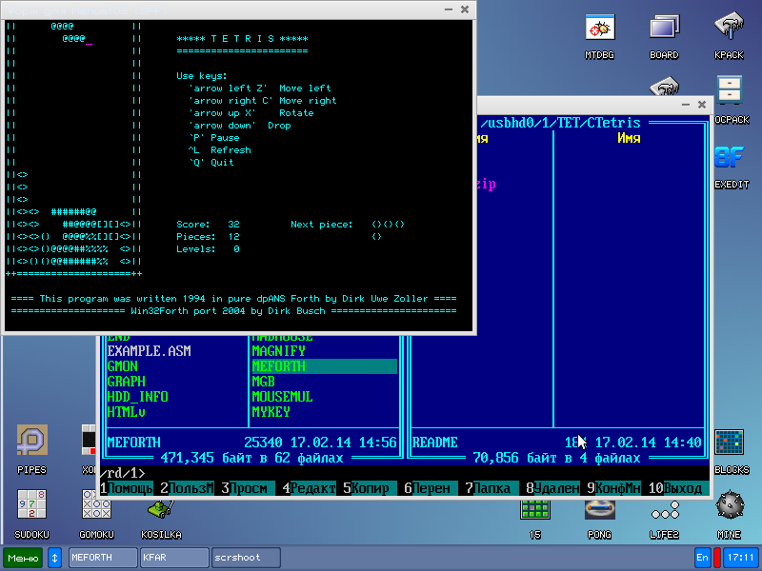Click the taskbar up-down arrows toggle button
This screenshot has height=571, width=762.
[55, 558]
